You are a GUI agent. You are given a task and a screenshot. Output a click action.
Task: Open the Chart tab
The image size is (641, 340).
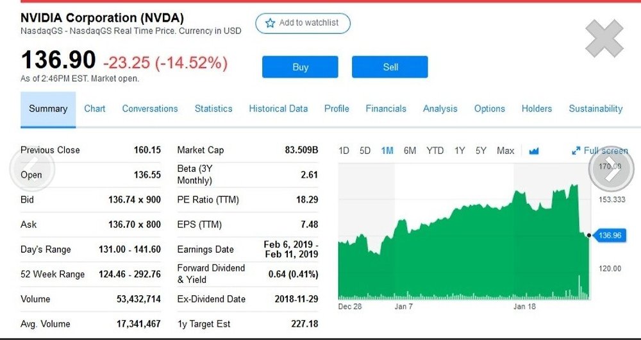(94, 109)
